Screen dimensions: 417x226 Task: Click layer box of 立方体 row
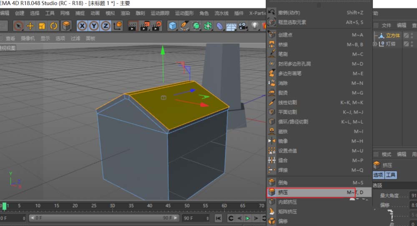406,36
